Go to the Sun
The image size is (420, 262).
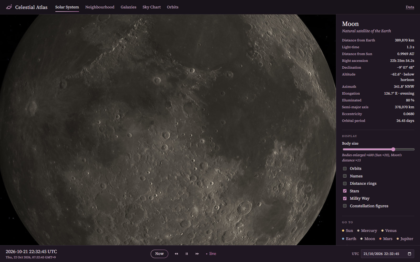(347, 231)
